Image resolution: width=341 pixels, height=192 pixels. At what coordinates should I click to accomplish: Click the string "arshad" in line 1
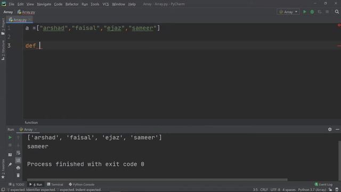click(x=54, y=28)
